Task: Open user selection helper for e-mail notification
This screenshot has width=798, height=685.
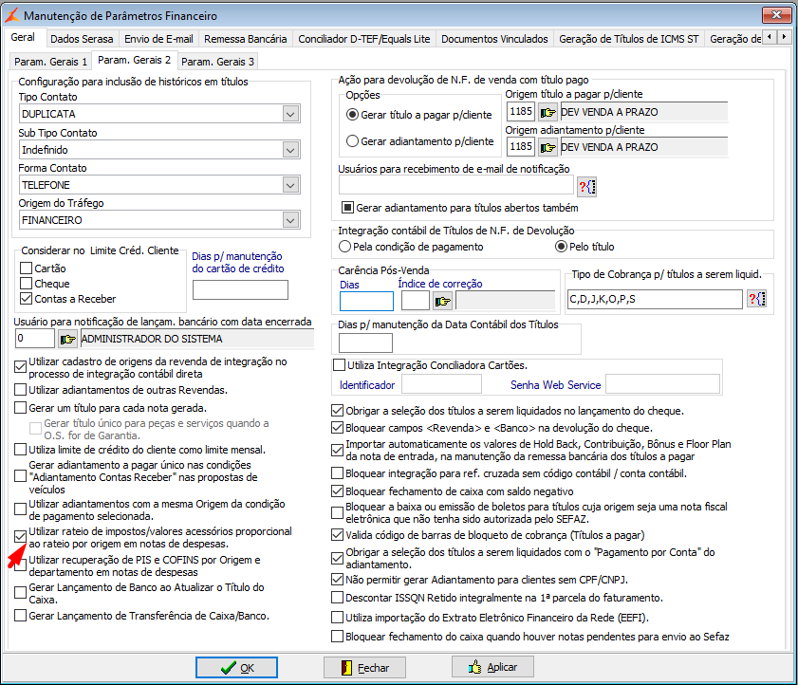Action: coord(586,187)
